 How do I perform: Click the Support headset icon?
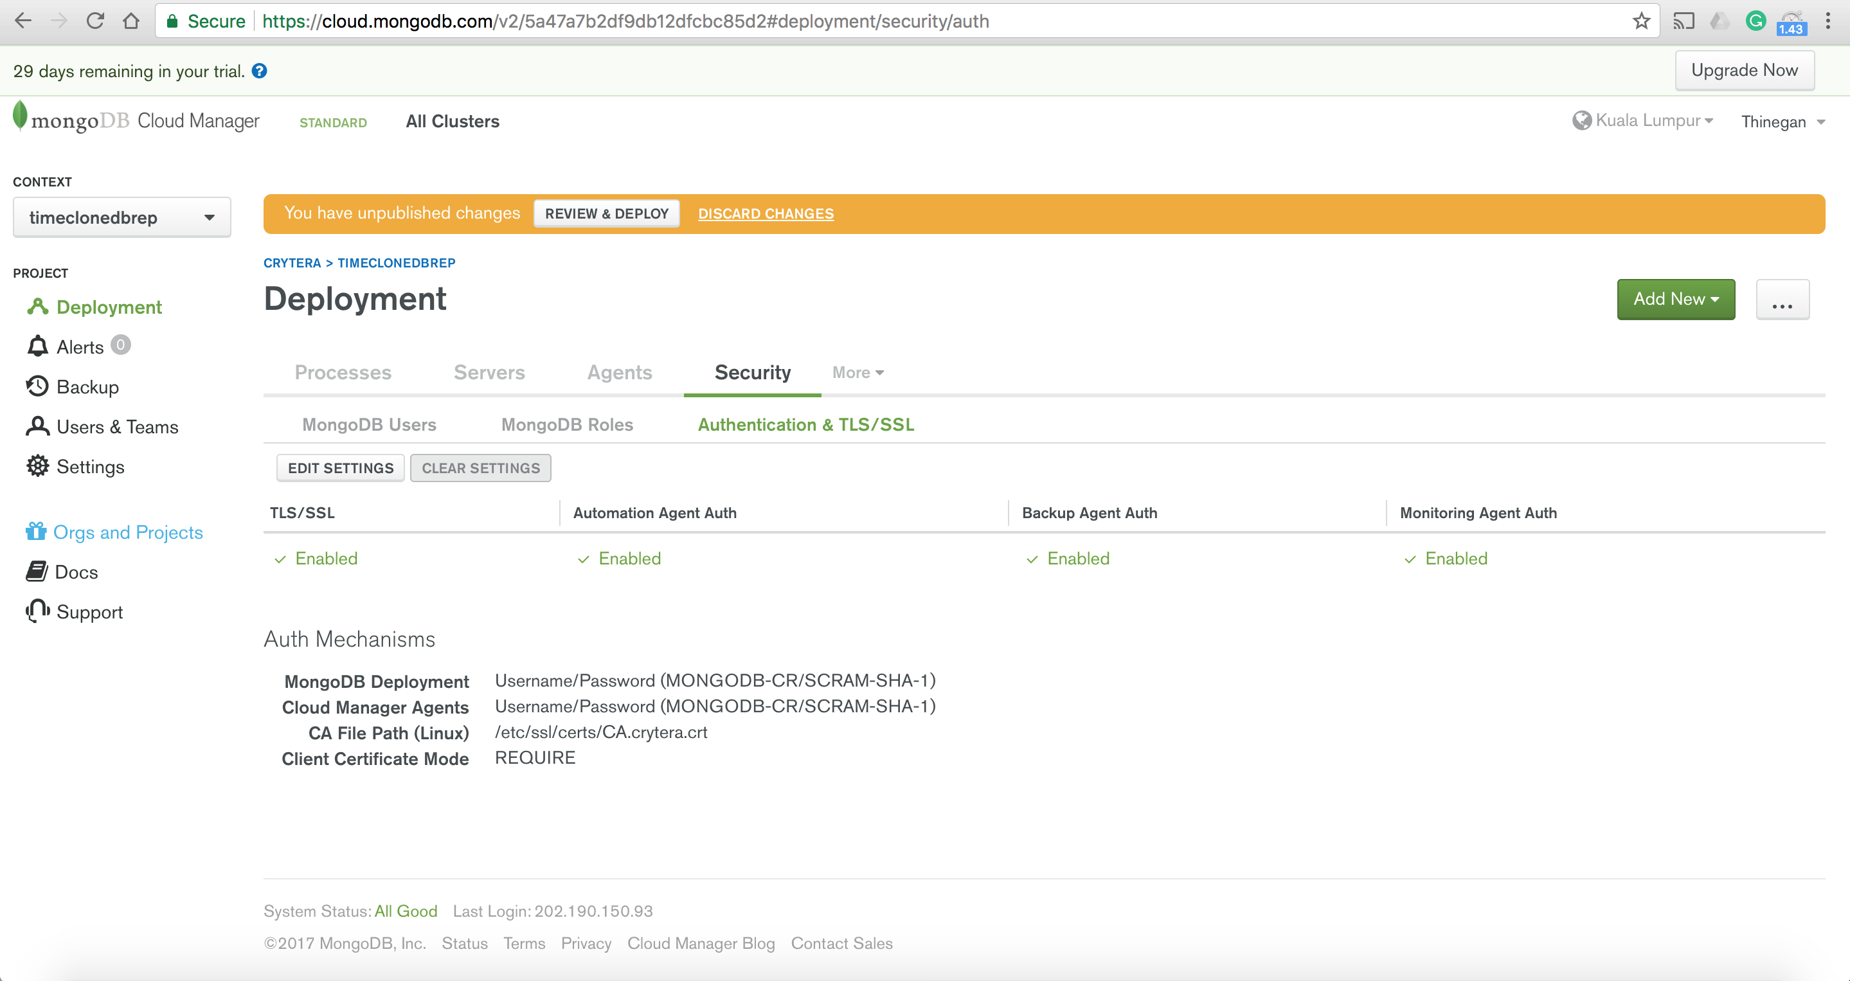(37, 611)
